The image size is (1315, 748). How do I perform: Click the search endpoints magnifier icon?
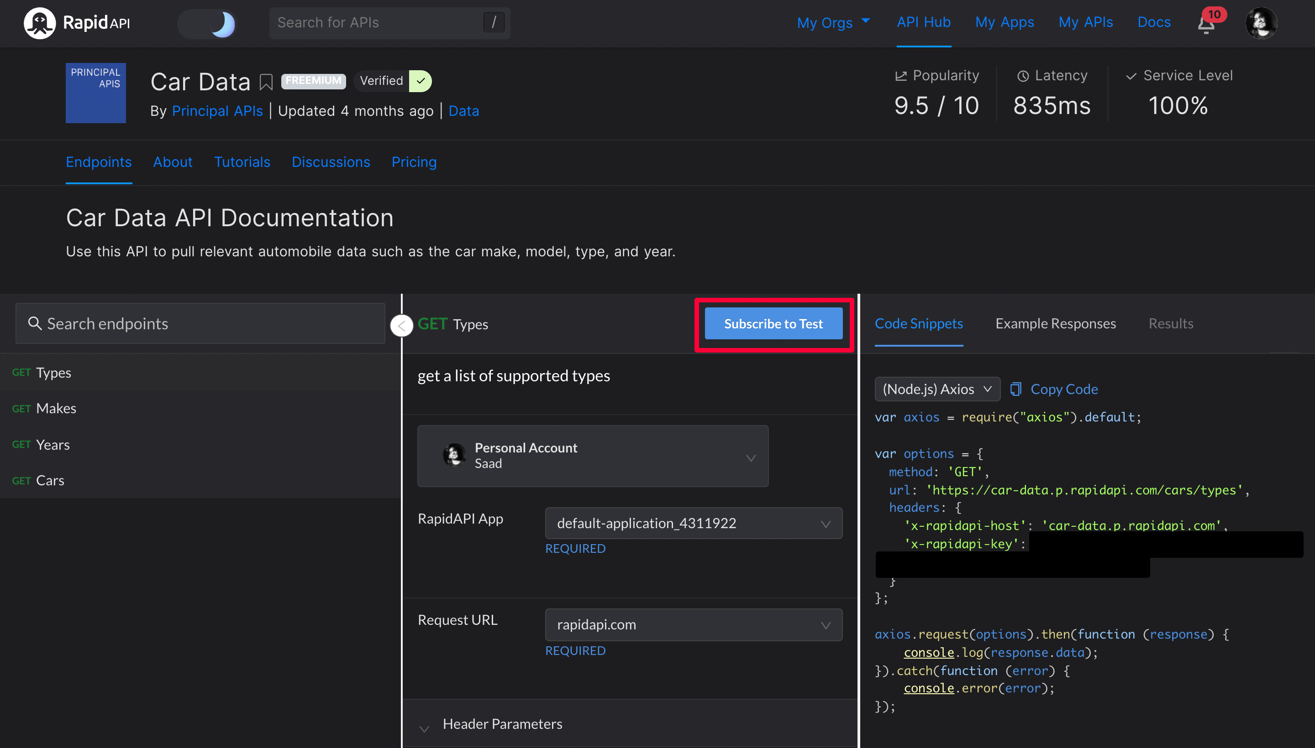(x=34, y=323)
